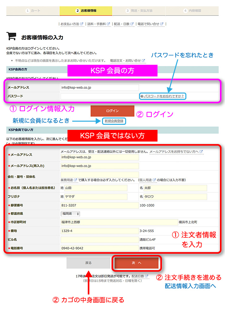The width and height of the screenshot is (225, 309).
Task: Click パスワードをお忘れですか？ link
Action: point(164,96)
